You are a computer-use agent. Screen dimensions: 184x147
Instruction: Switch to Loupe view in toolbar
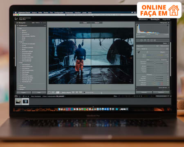coord(49,92)
